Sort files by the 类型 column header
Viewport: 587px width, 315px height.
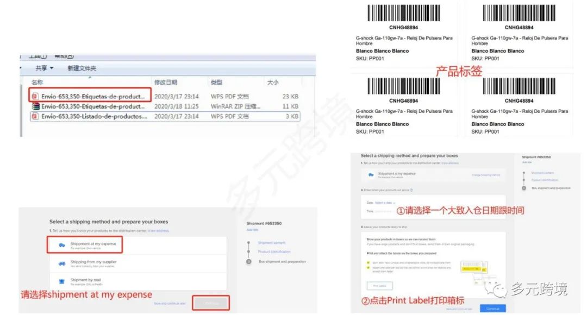216,83
